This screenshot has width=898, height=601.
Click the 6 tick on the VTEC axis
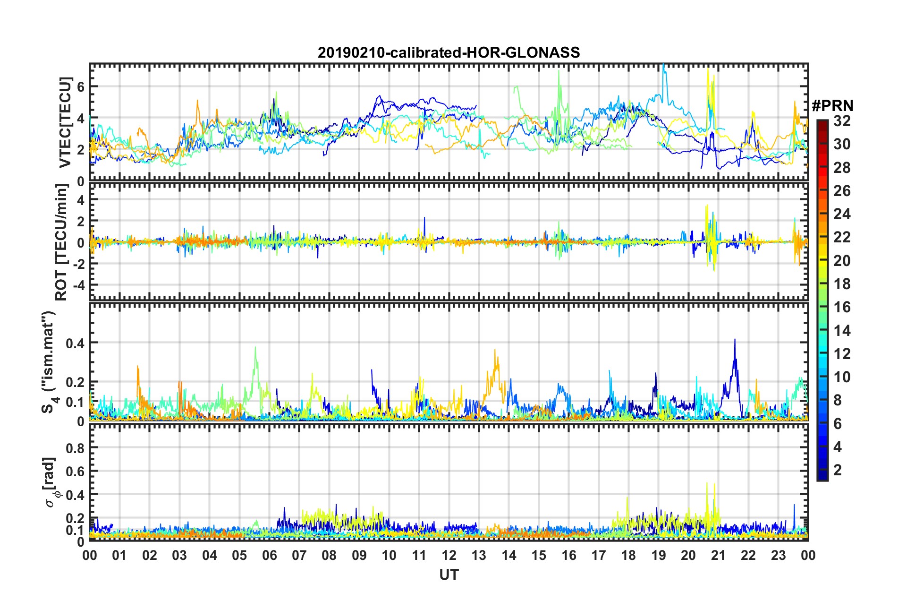[81, 86]
